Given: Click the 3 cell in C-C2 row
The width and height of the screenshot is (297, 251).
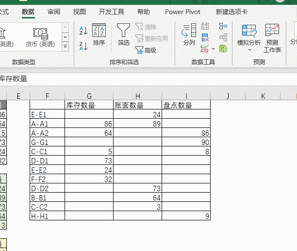Looking at the screenshot, I should [137, 207].
